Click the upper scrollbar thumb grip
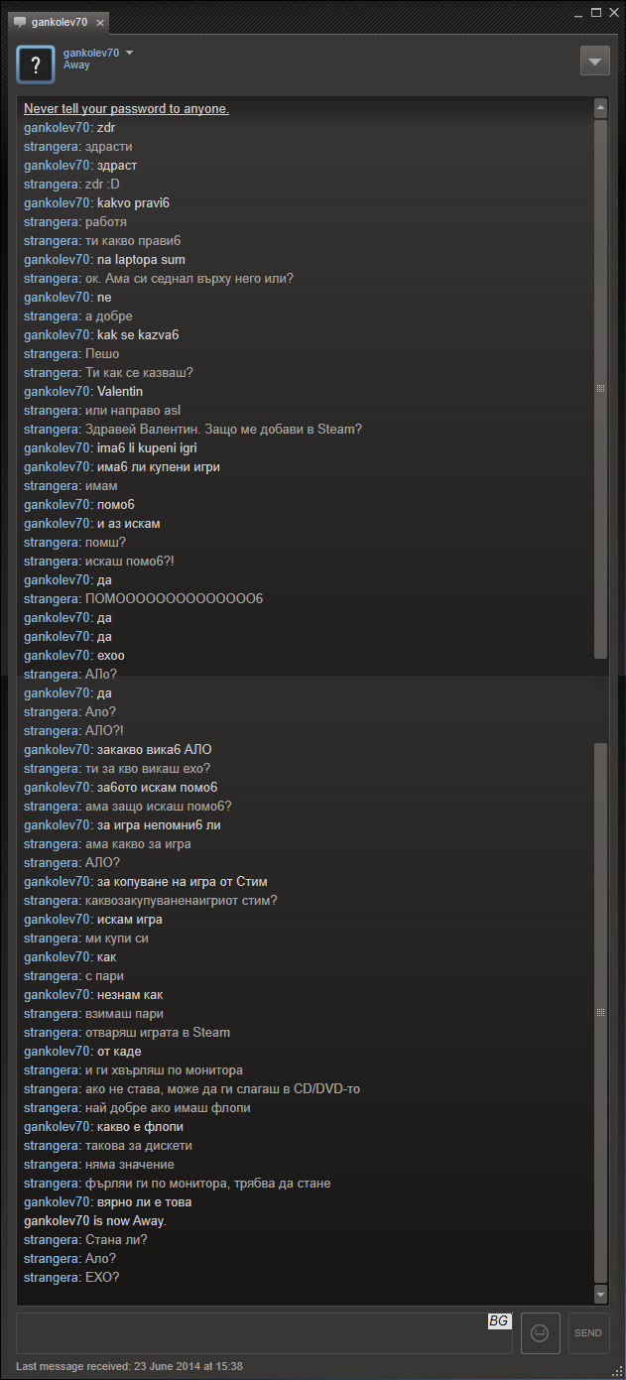 (600, 389)
